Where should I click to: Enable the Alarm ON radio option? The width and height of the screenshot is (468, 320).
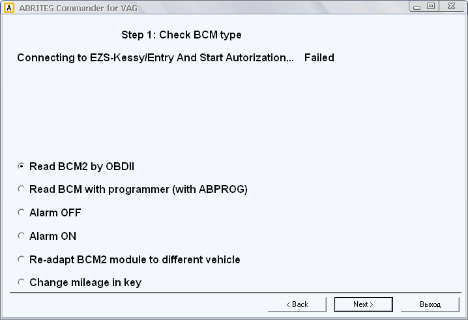click(x=22, y=236)
